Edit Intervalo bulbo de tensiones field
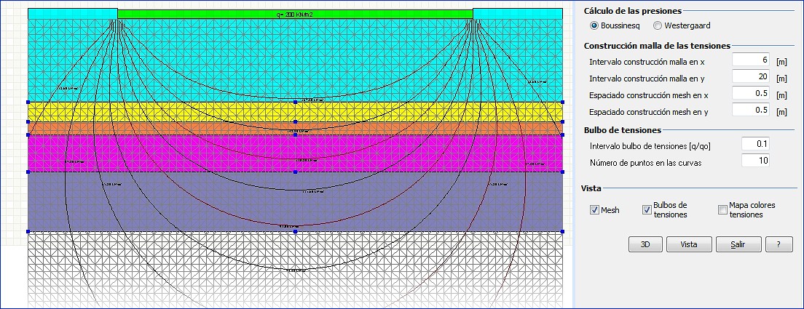Viewport: 804px width, 309px height. (x=755, y=144)
